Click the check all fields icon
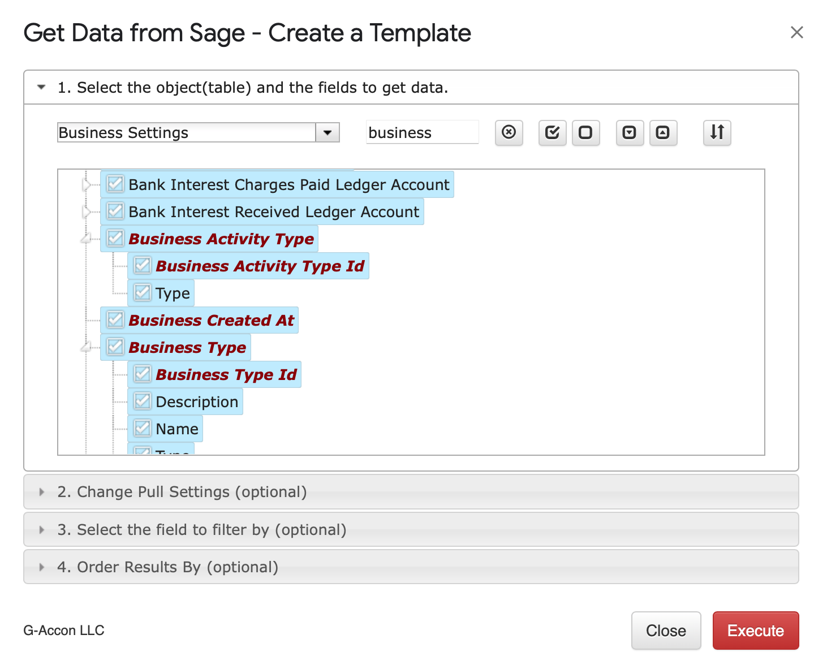This screenshot has width=827, height=665. 552,133
